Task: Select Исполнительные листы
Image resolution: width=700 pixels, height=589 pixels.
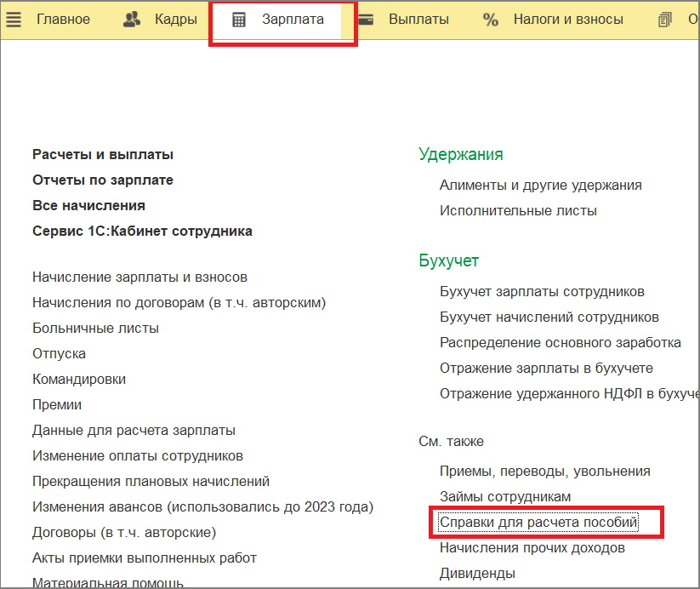Action: coord(518,210)
